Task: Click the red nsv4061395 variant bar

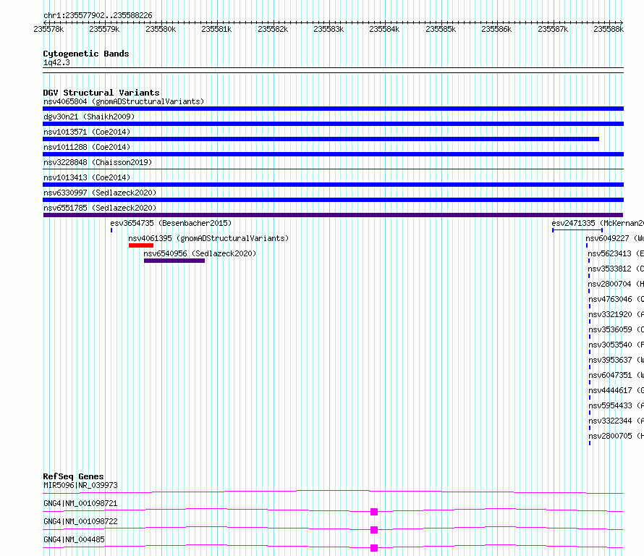Action: pyautogui.click(x=141, y=245)
